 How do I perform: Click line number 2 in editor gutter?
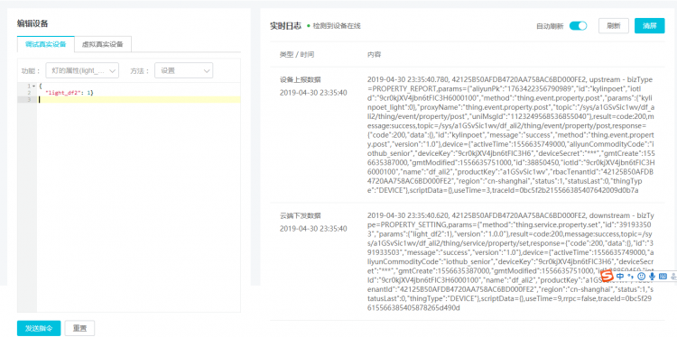(29, 93)
